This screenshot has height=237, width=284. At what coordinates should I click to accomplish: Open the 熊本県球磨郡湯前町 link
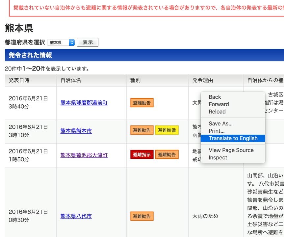[84, 103]
